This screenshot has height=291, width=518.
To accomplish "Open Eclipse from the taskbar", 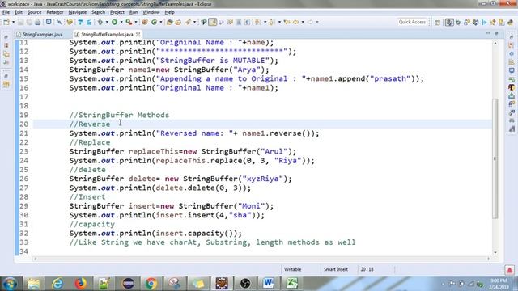I will pos(128,284).
